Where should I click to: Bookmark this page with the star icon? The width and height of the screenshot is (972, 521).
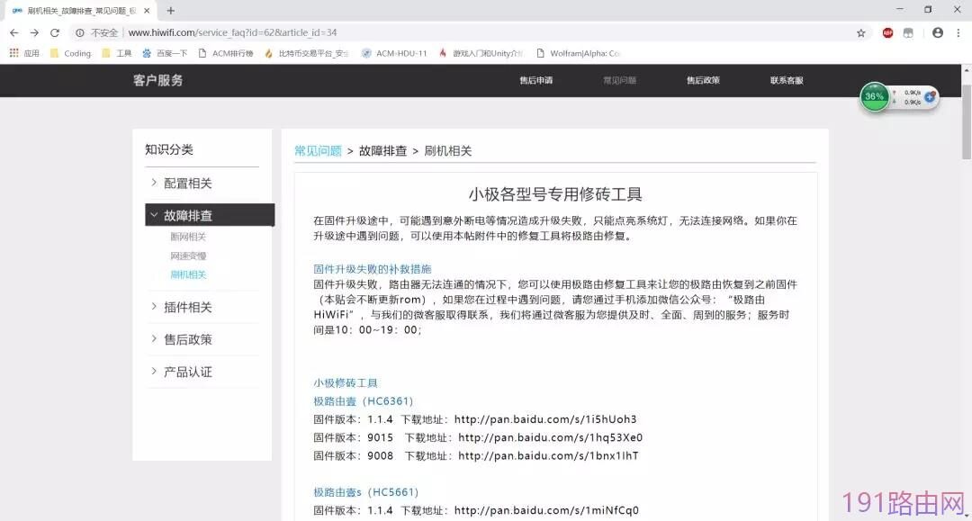pos(861,32)
